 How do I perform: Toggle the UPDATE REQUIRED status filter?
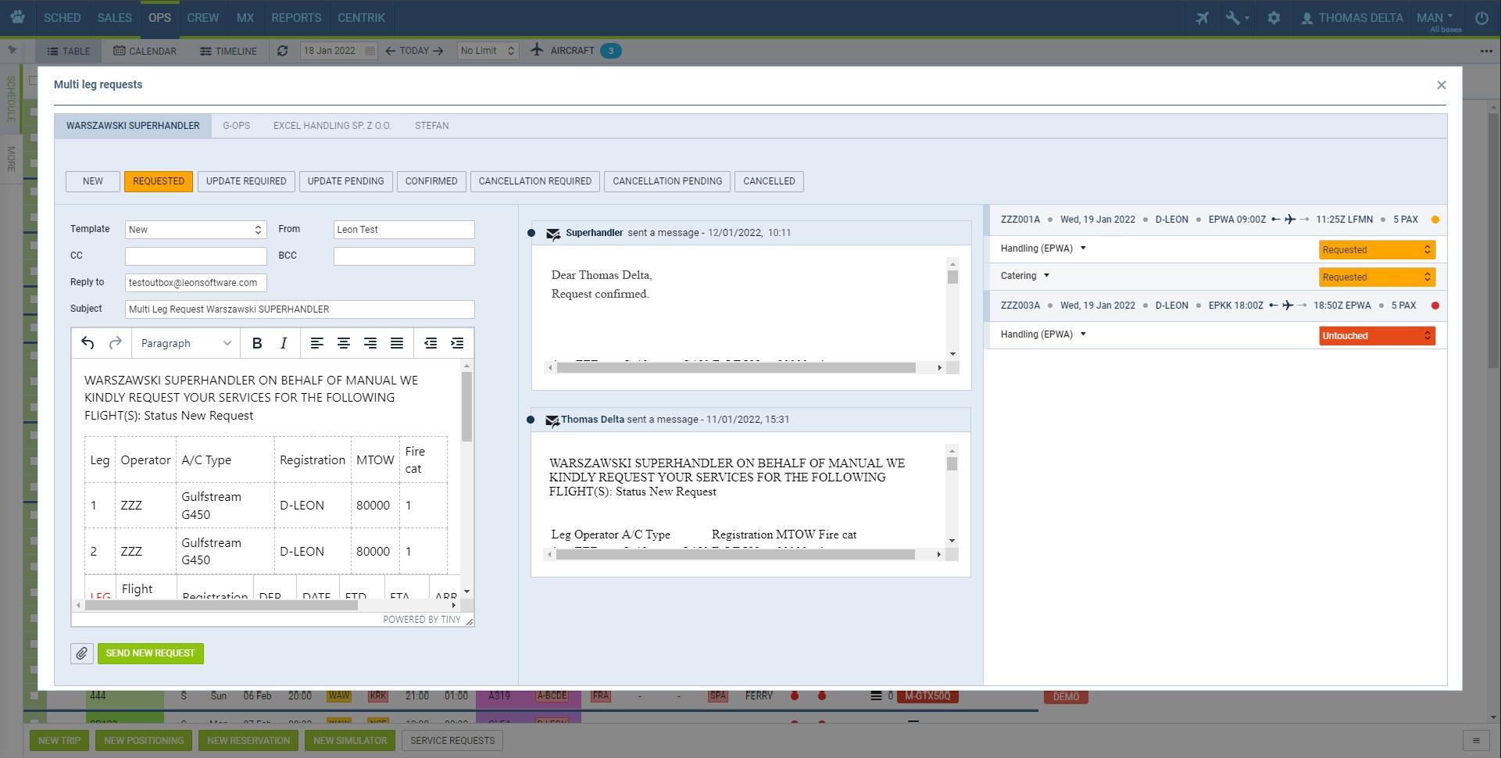[x=246, y=181]
